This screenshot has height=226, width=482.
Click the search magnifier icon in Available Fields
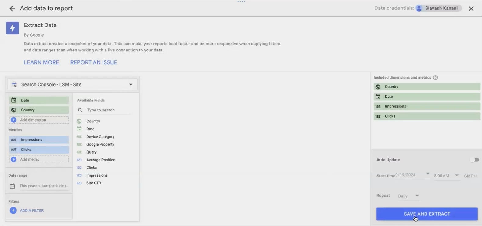pyautogui.click(x=80, y=110)
